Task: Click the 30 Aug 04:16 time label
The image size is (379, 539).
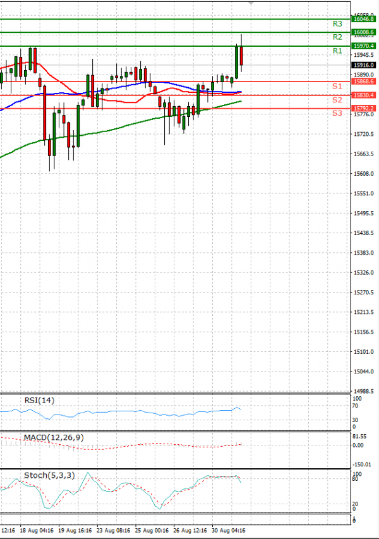Action: pos(229,530)
